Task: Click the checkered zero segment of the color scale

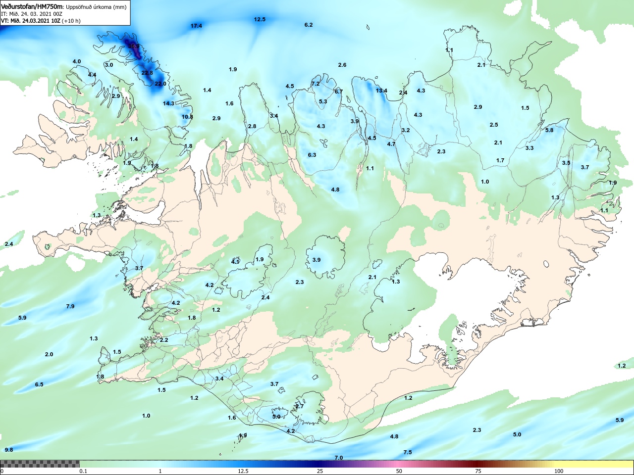Action: click(x=40, y=464)
